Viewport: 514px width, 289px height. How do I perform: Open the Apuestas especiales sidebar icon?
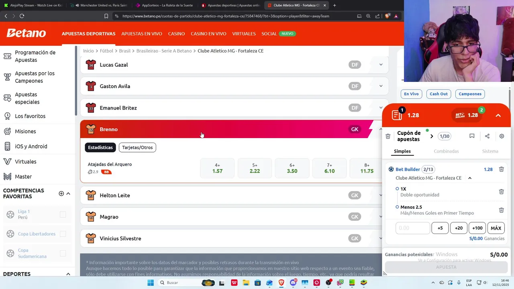7,98
